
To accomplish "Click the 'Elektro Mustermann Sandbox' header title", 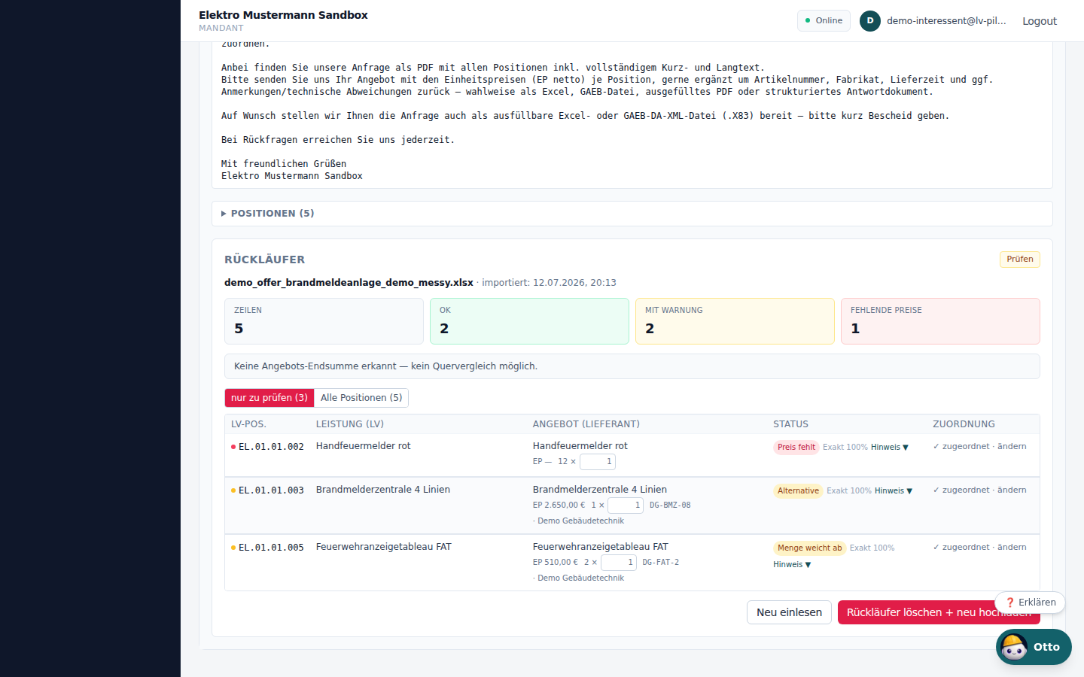I will pos(283,15).
